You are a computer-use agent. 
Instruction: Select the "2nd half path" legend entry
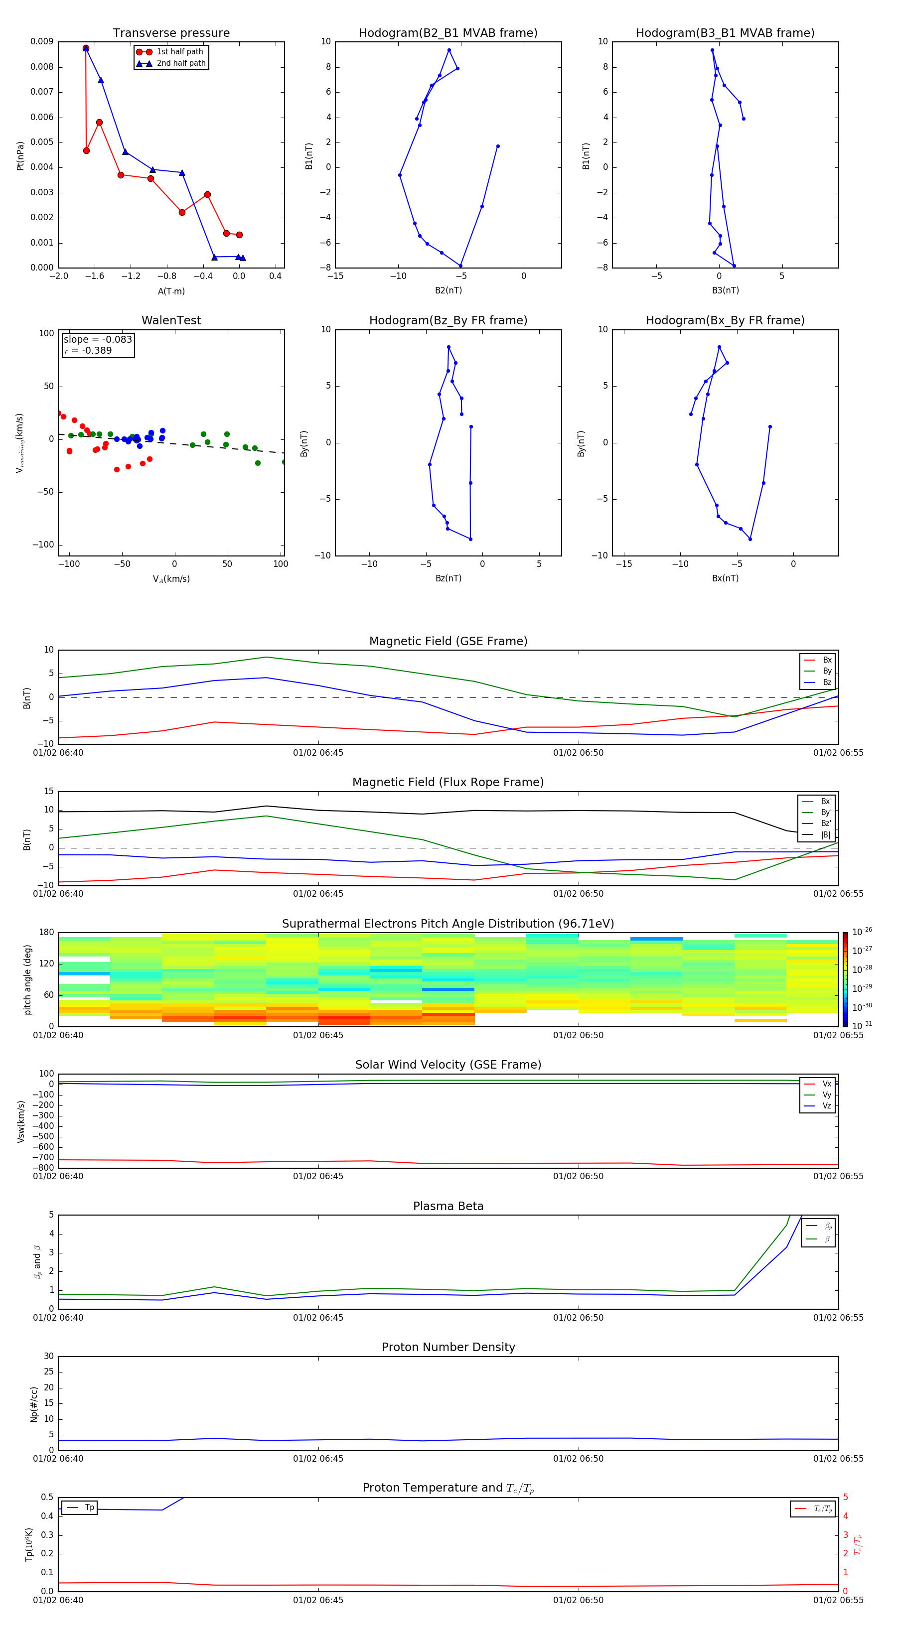point(171,63)
